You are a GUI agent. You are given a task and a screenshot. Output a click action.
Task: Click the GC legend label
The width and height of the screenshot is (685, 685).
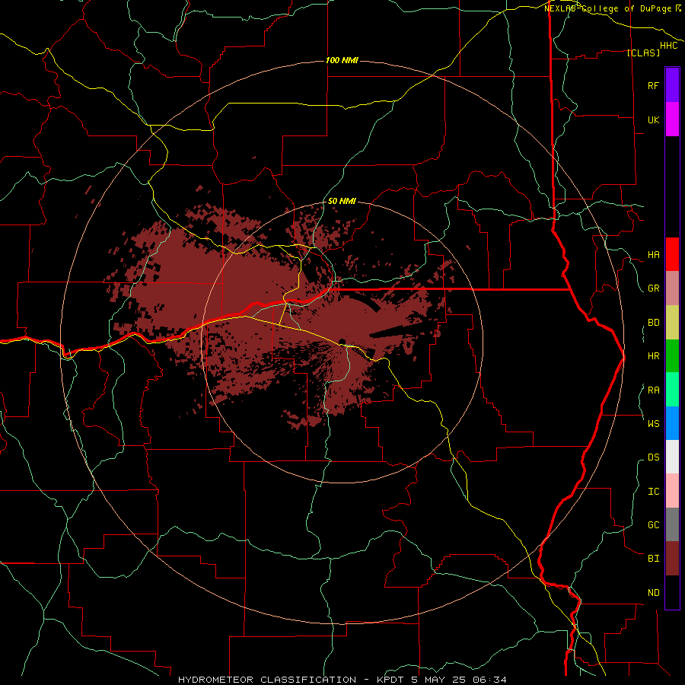(653, 524)
